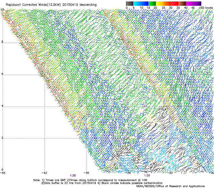Click the cyan 5-10 knots legend swatch
Image resolution: width=214 pixels, height=188 pixels.
(137, 3)
